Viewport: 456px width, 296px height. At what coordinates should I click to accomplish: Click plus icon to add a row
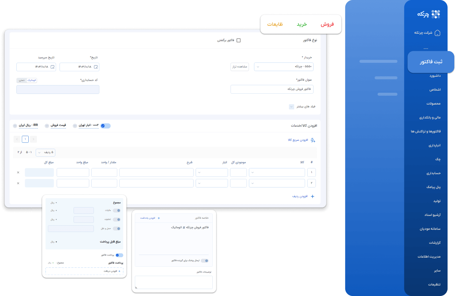312,196
